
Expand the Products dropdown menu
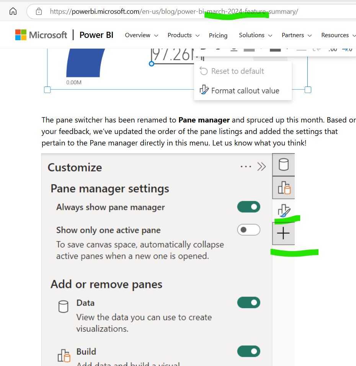point(183,35)
